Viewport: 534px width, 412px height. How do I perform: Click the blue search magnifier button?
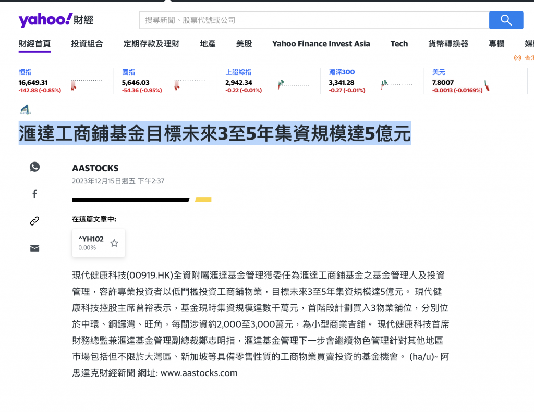tap(506, 20)
